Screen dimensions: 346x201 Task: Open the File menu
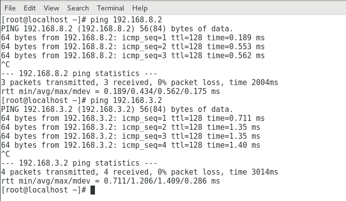coord(10,8)
